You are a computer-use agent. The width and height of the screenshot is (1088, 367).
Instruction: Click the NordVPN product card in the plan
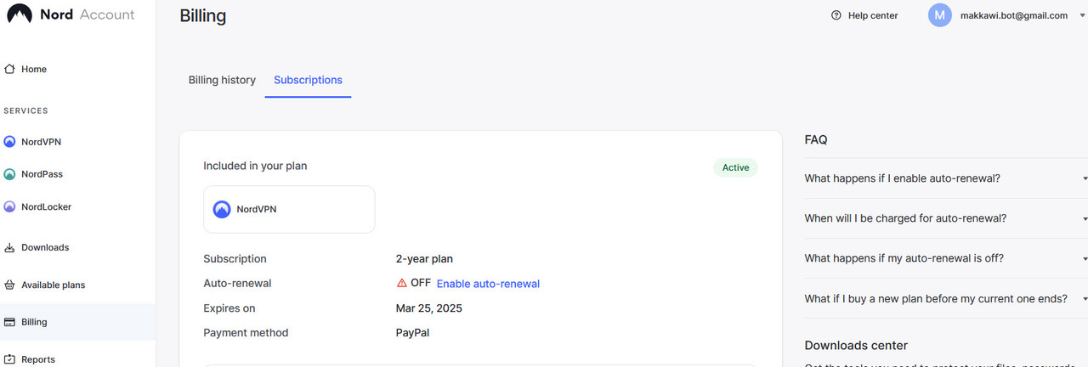[x=289, y=209]
